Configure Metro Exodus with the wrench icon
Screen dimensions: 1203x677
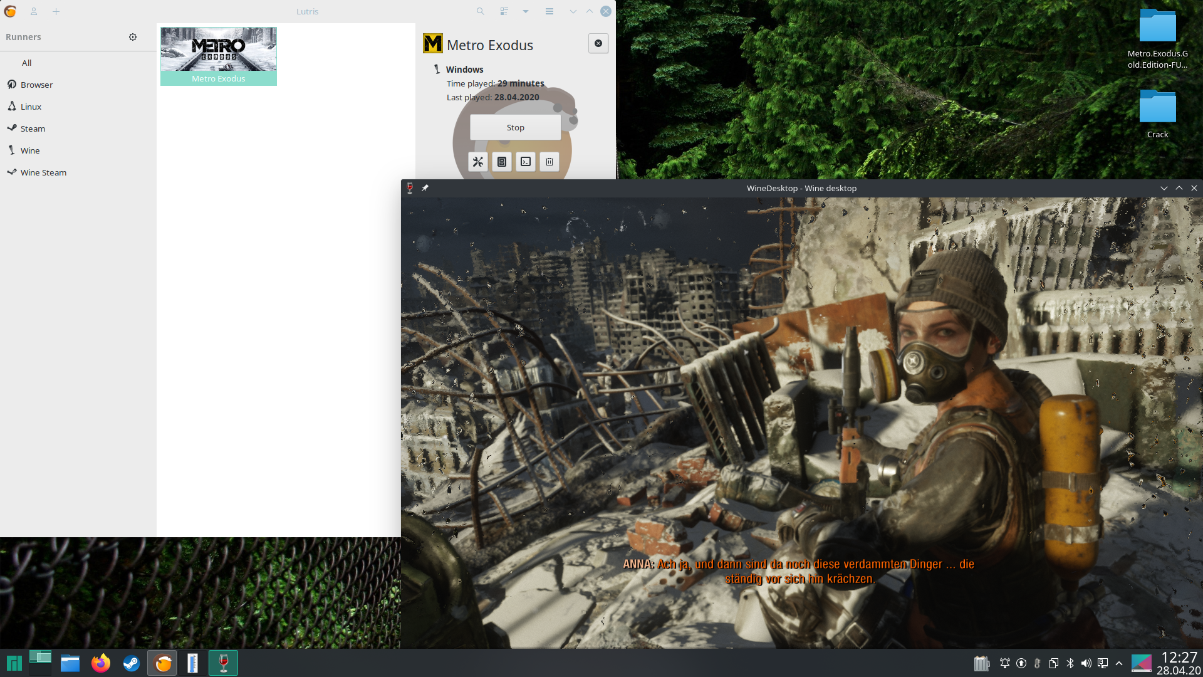click(477, 162)
